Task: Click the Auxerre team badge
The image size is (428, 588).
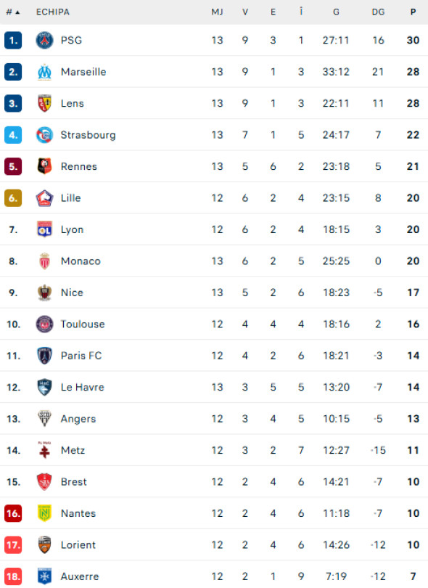Action: [44, 576]
